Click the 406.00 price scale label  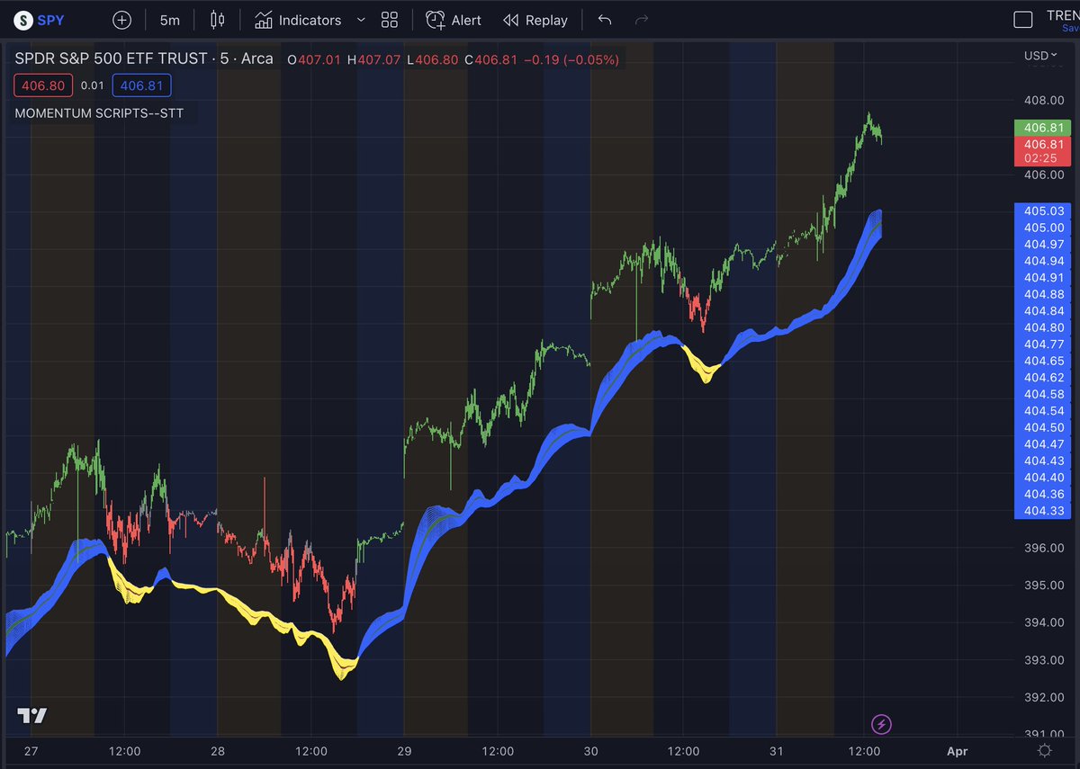click(x=1044, y=176)
